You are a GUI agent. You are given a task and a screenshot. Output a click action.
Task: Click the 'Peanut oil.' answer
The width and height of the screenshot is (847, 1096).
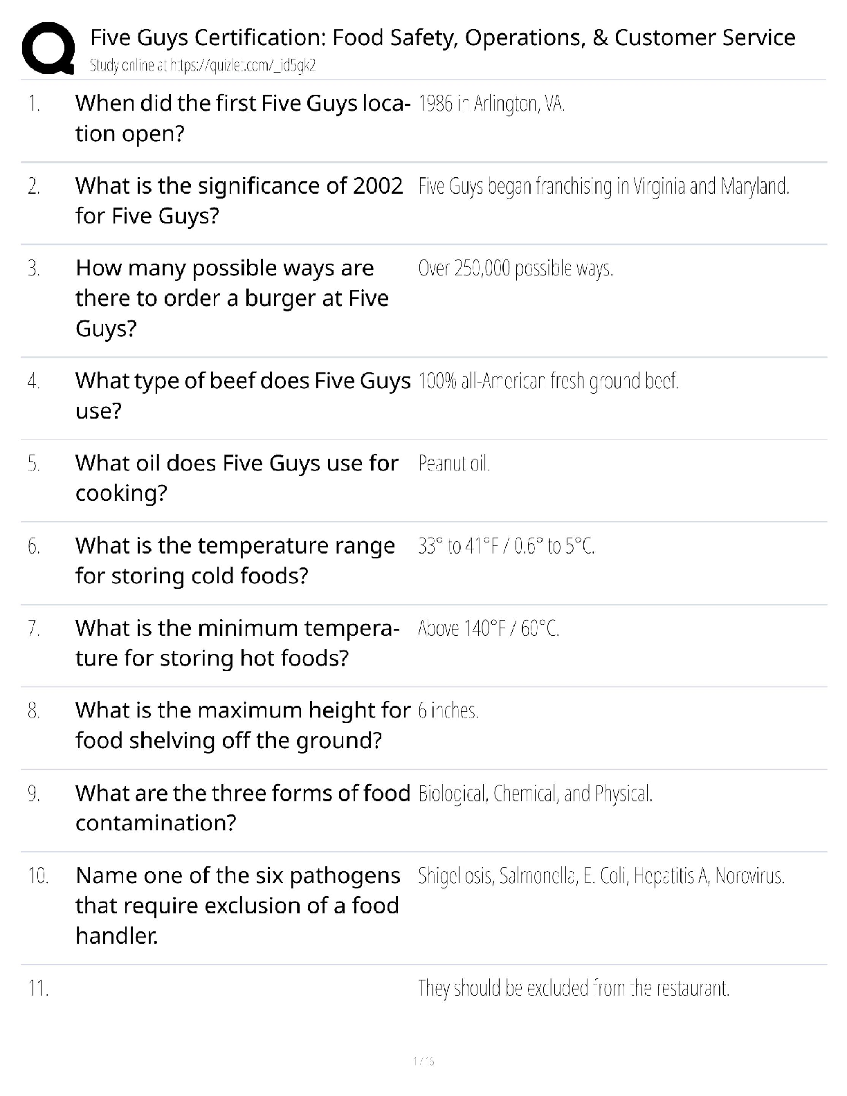(x=454, y=464)
